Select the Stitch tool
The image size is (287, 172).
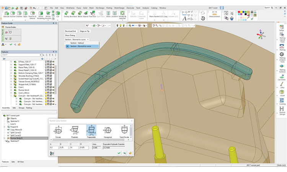[108, 14]
